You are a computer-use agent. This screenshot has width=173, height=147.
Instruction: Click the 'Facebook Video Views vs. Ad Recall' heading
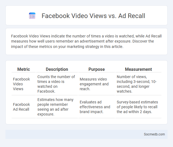(93, 16)
